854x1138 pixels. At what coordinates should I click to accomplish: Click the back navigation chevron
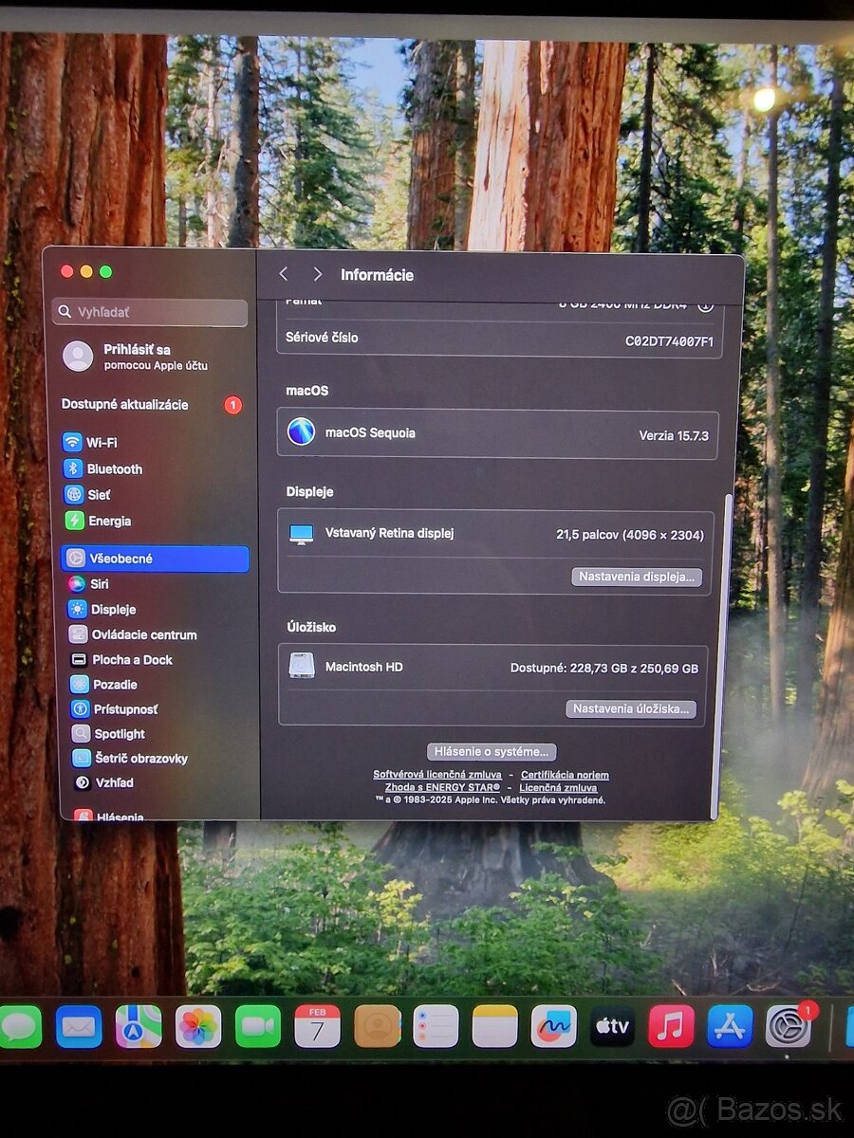tap(284, 274)
